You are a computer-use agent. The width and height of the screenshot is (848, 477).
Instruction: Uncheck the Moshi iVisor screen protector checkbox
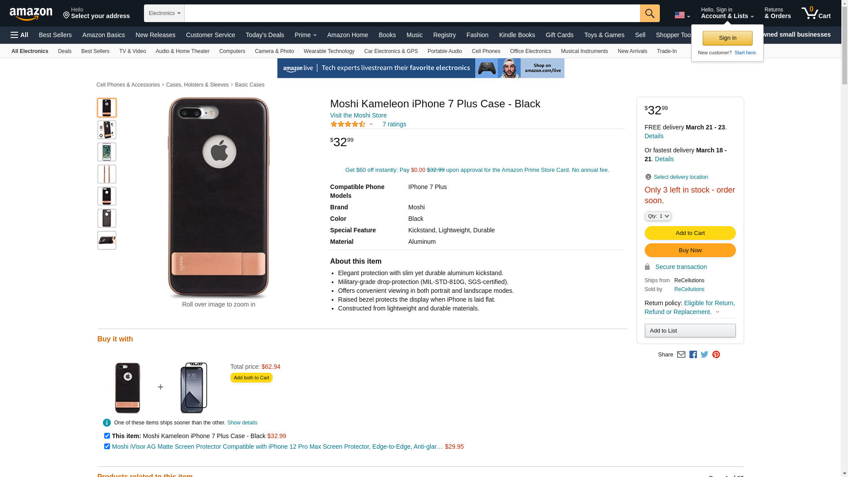pyautogui.click(x=107, y=447)
